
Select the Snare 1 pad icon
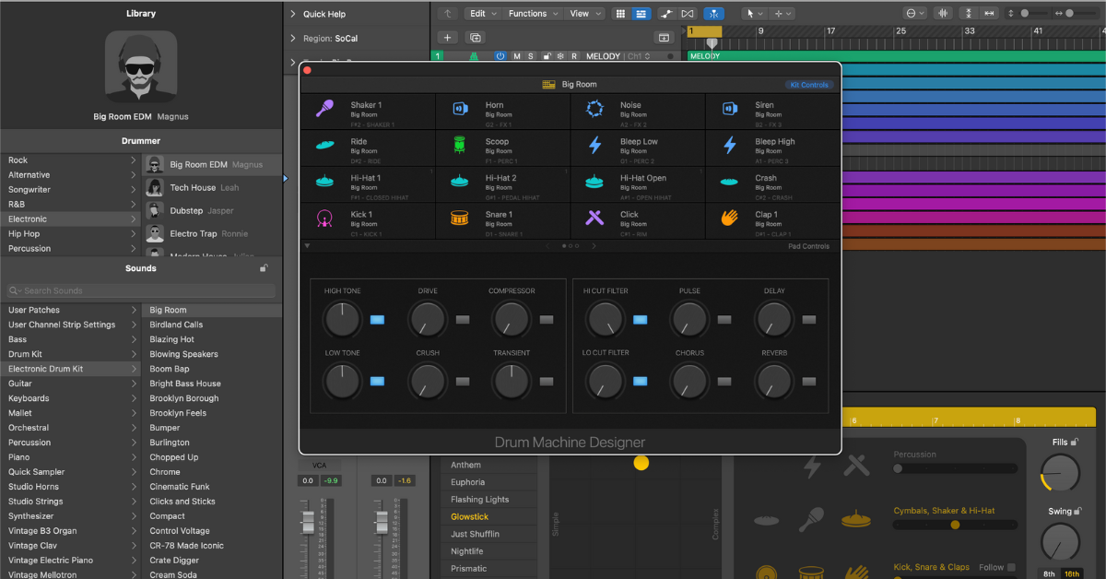[459, 219]
